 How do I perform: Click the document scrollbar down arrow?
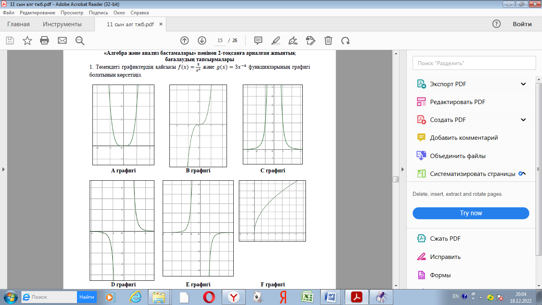[x=396, y=286]
